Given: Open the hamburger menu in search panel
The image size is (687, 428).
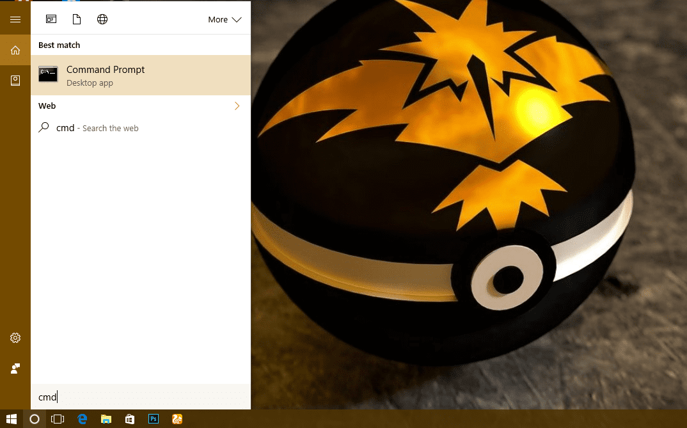Looking at the screenshot, I should (x=15, y=19).
